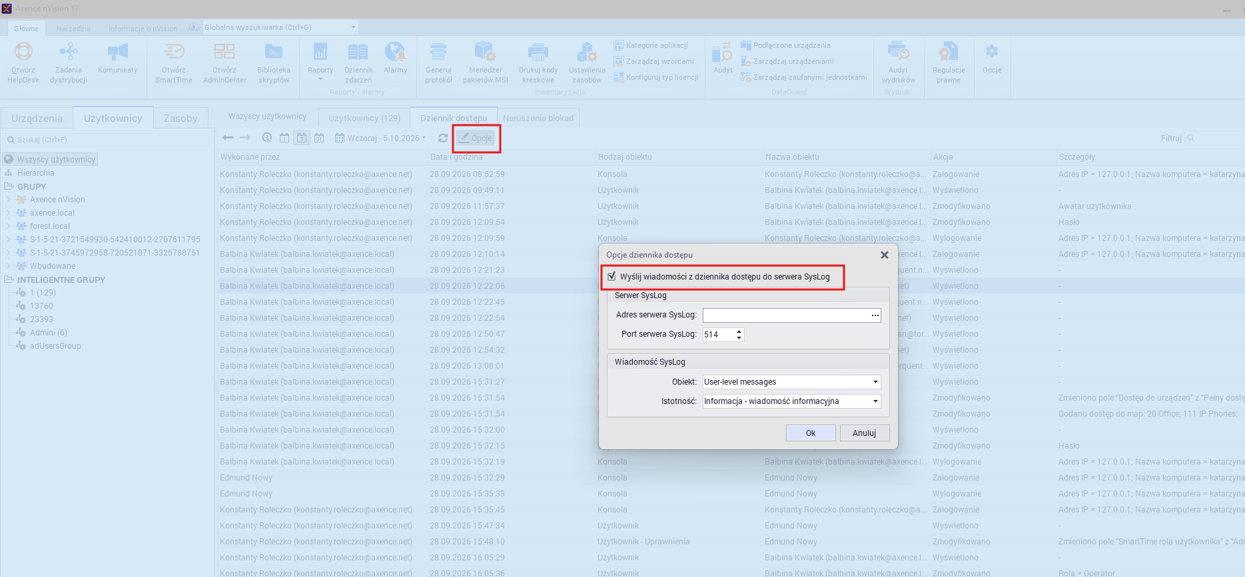The height and width of the screenshot is (577, 1245).
Task: Increase the SysLog port stepper value
Action: point(739,331)
